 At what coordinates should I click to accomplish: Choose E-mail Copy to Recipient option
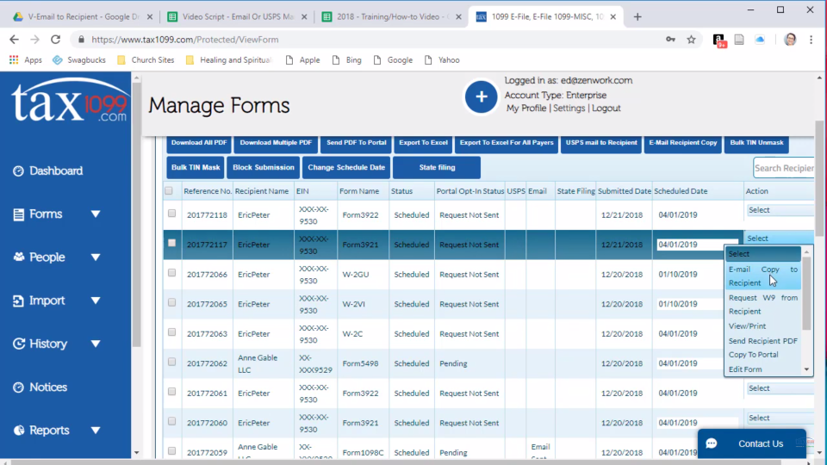coord(763,276)
